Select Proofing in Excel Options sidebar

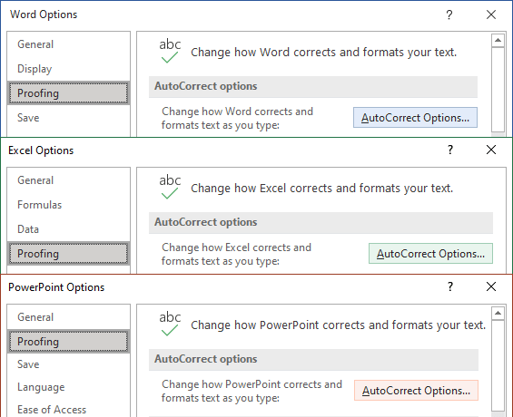tap(68, 254)
